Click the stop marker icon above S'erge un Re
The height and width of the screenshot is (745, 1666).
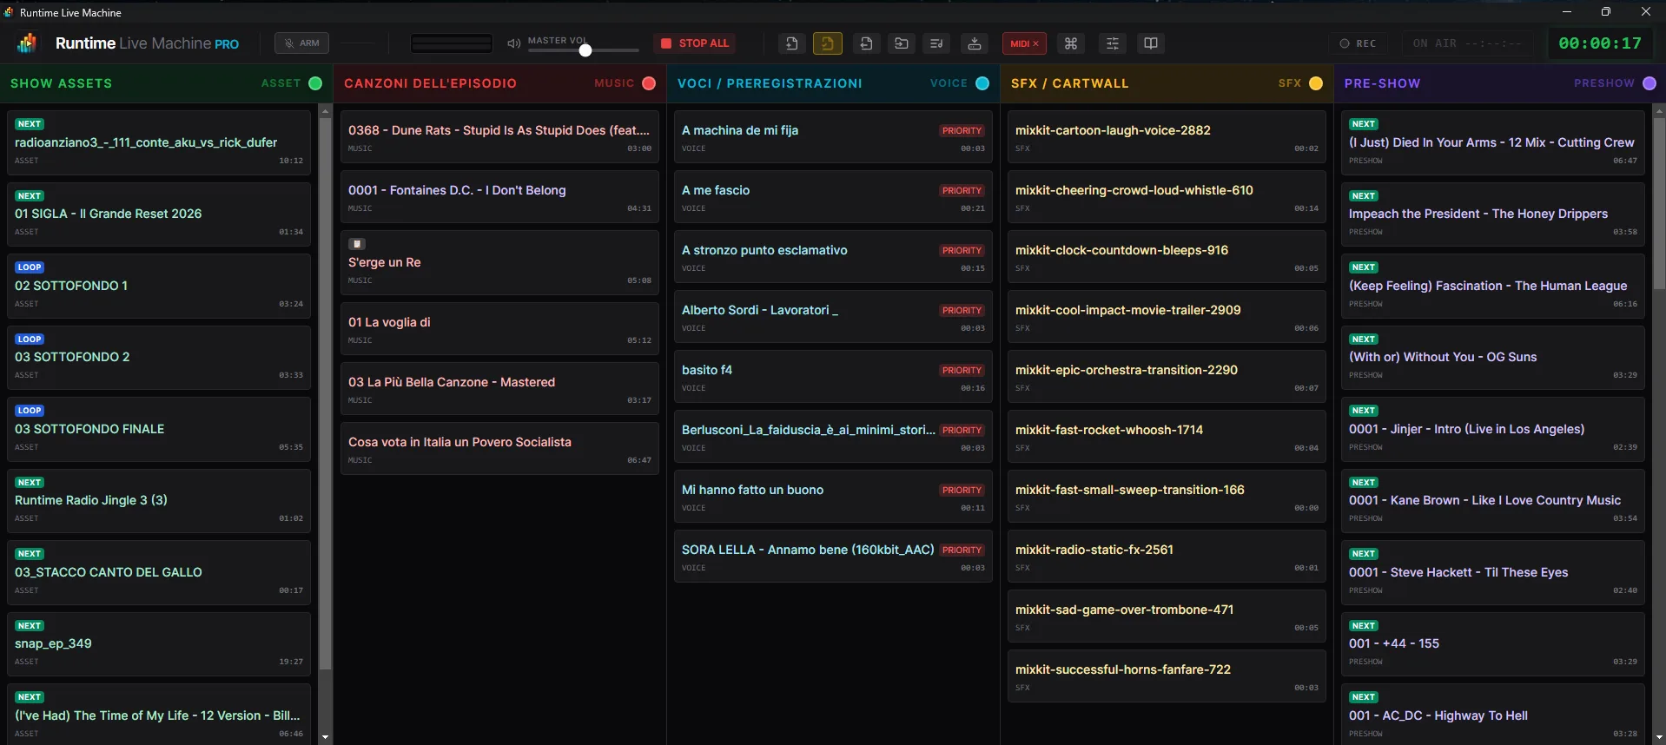pos(357,244)
